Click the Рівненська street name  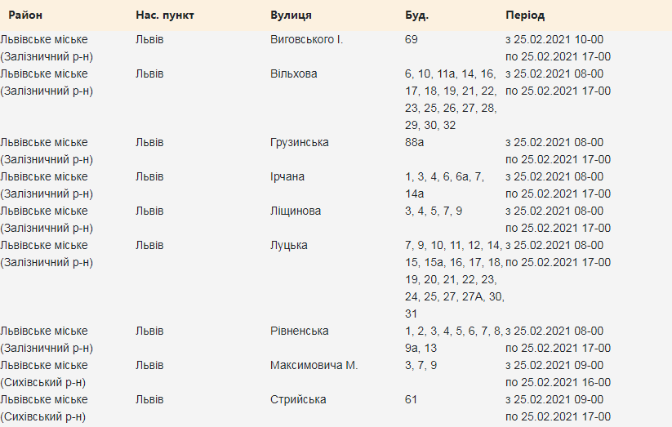(x=300, y=331)
